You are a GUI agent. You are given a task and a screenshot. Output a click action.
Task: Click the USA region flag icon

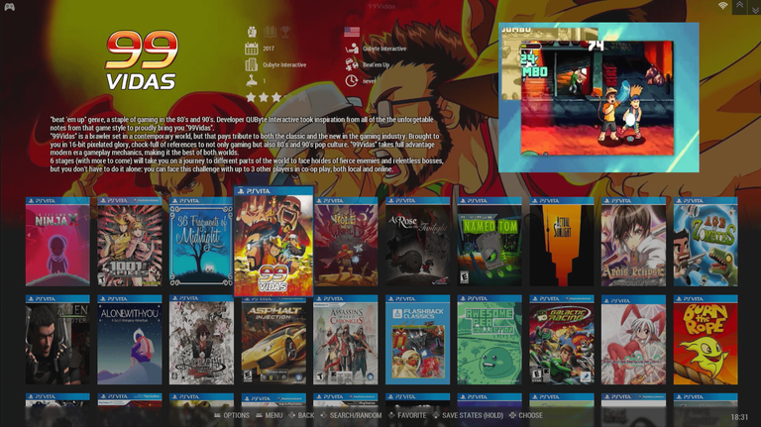click(x=352, y=32)
